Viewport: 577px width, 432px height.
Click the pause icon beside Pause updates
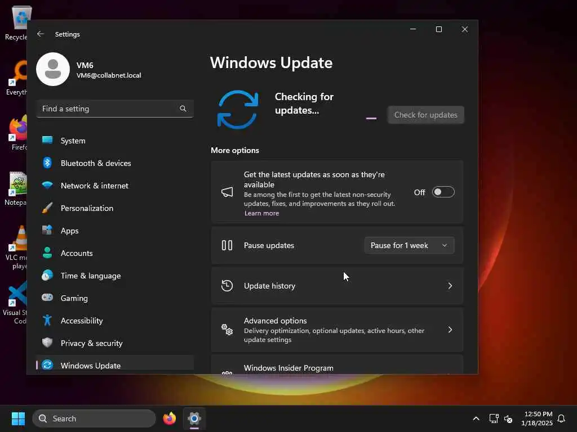coord(227,245)
